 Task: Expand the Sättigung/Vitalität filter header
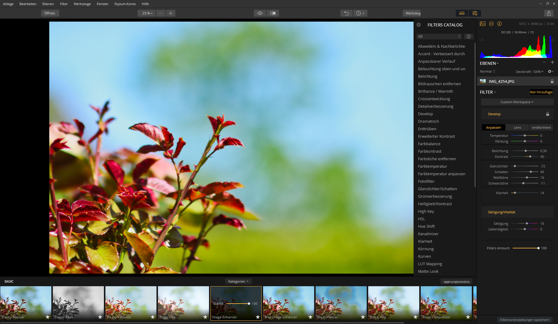(517, 212)
